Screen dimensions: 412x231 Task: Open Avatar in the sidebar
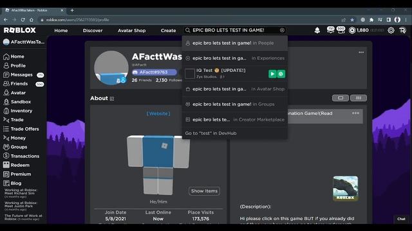pyautogui.click(x=14, y=92)
